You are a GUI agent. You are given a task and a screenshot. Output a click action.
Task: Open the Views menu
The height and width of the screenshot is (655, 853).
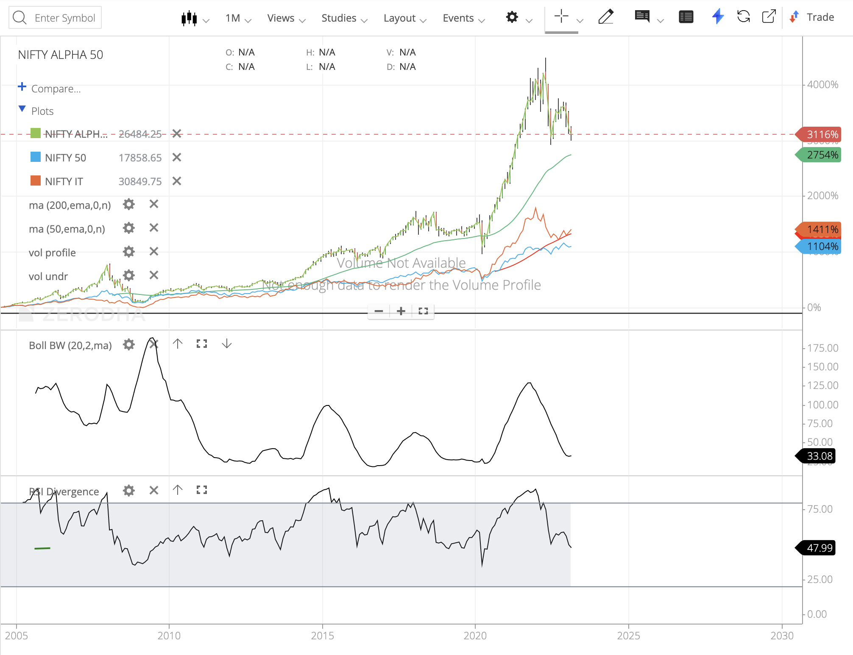pos(286,18)
